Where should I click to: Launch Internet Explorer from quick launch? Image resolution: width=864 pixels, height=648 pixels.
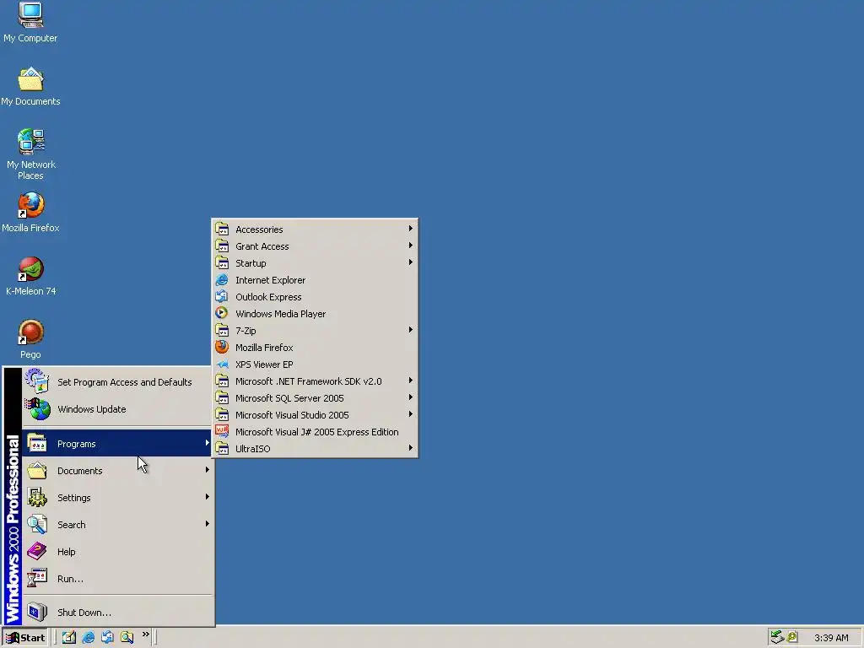click(88, 638)
